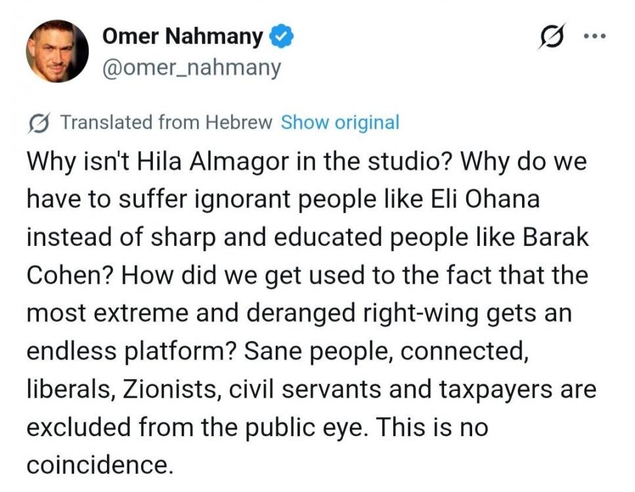Open Omer Nahmany's profile picture
The height and width of the screenshot is (492, 635).
coord(57,51)
